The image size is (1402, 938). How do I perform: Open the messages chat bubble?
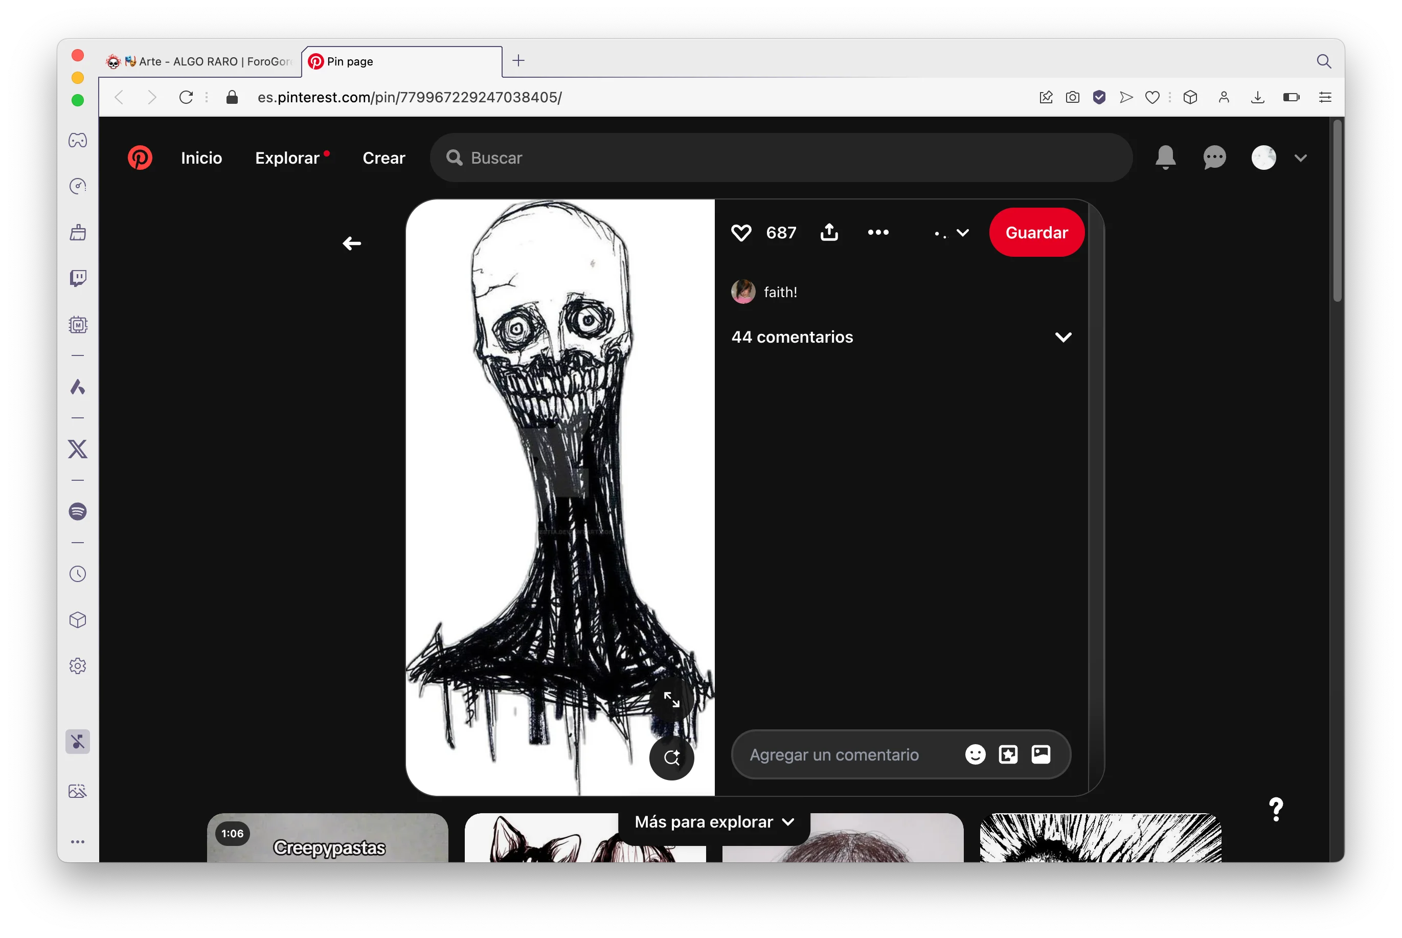(x=1214, y=158)
